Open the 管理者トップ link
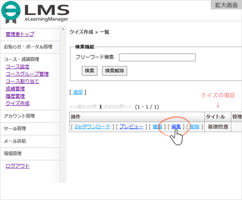This screenshot has width=242, height=200. 20,34
